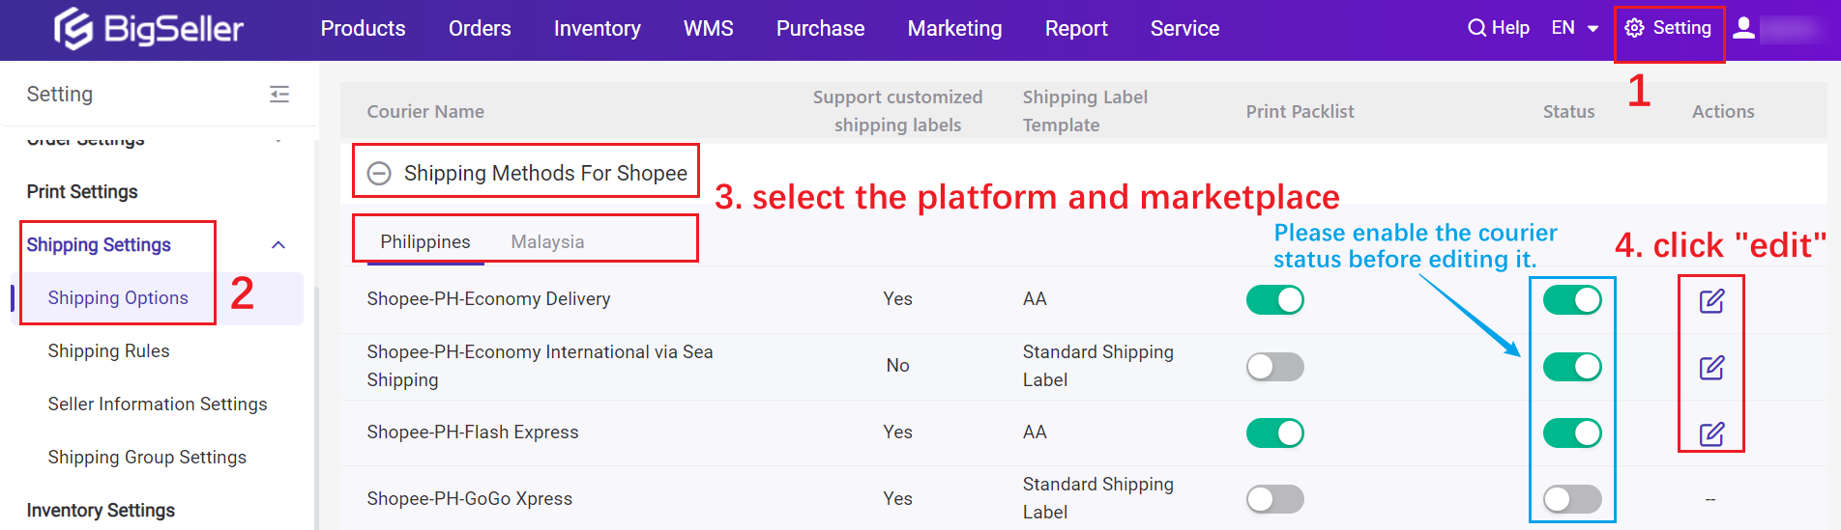The image size is (1841, 530).
Task: Open the Products menu
Action: tap(363, 29)
